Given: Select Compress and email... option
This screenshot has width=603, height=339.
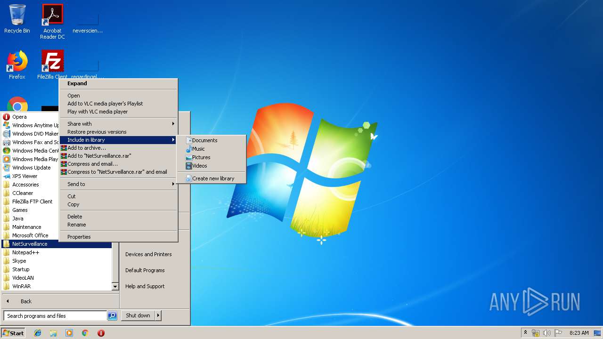Looking at the screenshot, I should pyautogui.click(x=118, y=164).
